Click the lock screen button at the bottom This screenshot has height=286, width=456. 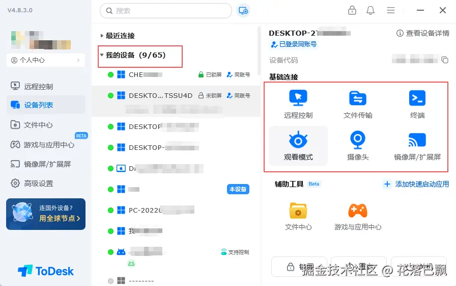pyautogui.click(x=299, y=267)
